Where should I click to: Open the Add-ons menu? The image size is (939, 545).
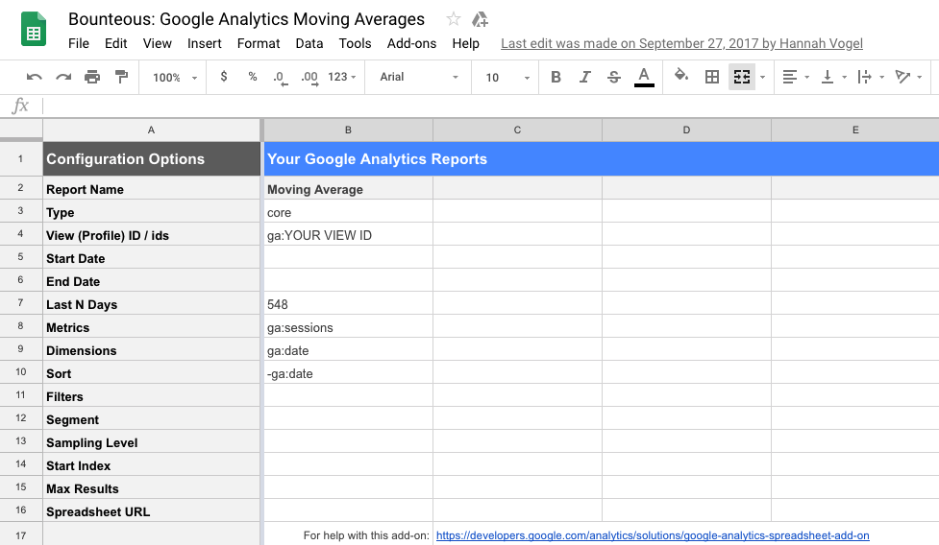[x=411, y=43]
